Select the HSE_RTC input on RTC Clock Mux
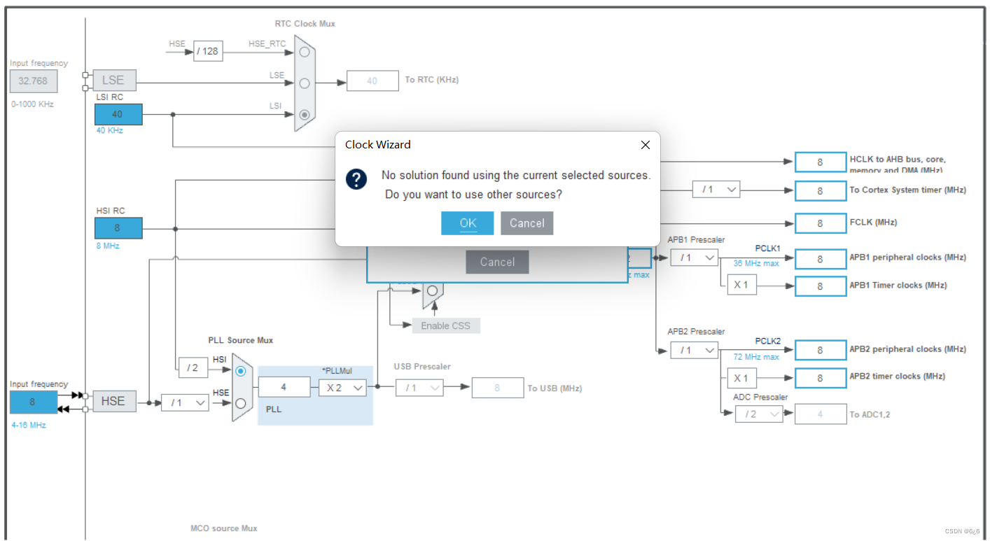This screenshot has width=990, height=541. 304,52
